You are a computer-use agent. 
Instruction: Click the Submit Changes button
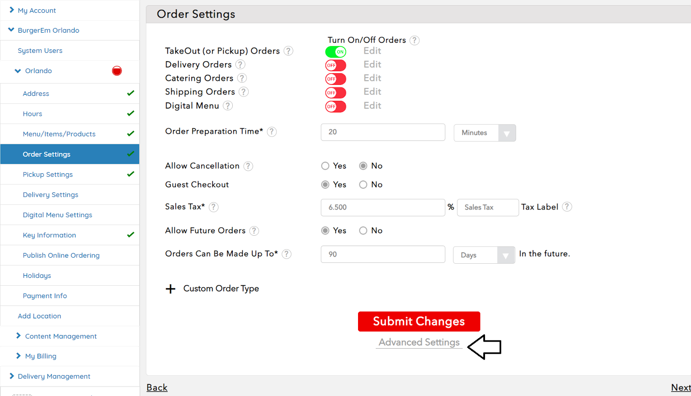point(419,321)
